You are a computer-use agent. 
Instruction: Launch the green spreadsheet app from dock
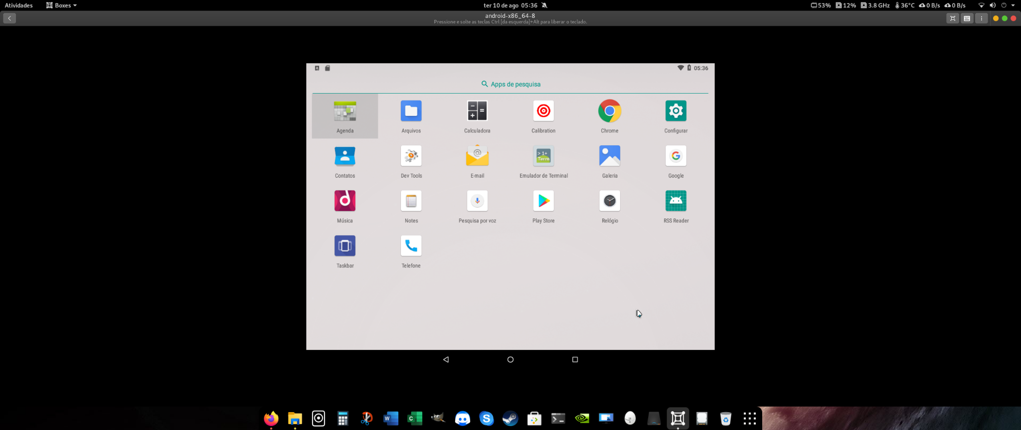coord(415,419)
